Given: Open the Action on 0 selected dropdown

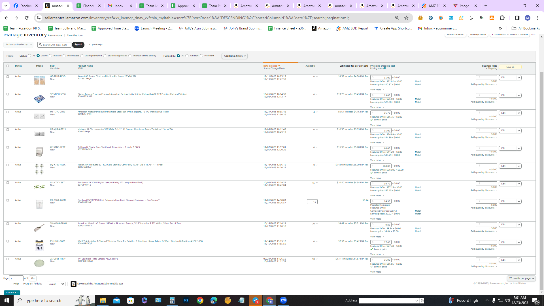Looking at the screenshot, I should [x=18, y=44].
